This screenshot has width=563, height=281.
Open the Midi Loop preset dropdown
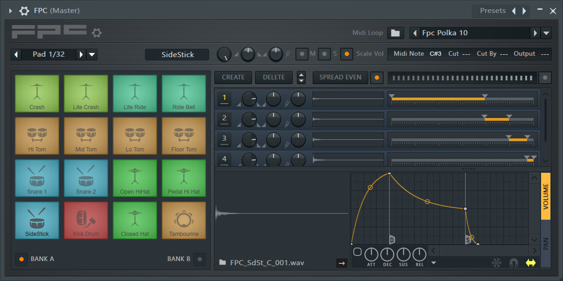[x=546, y=33]
